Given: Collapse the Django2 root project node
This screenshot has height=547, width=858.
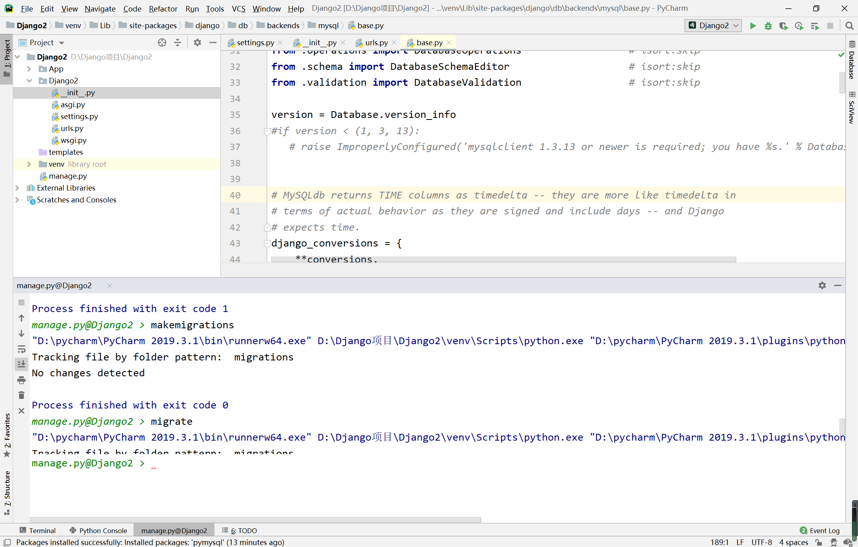Looking at the screenshot, I should point(17,57).
